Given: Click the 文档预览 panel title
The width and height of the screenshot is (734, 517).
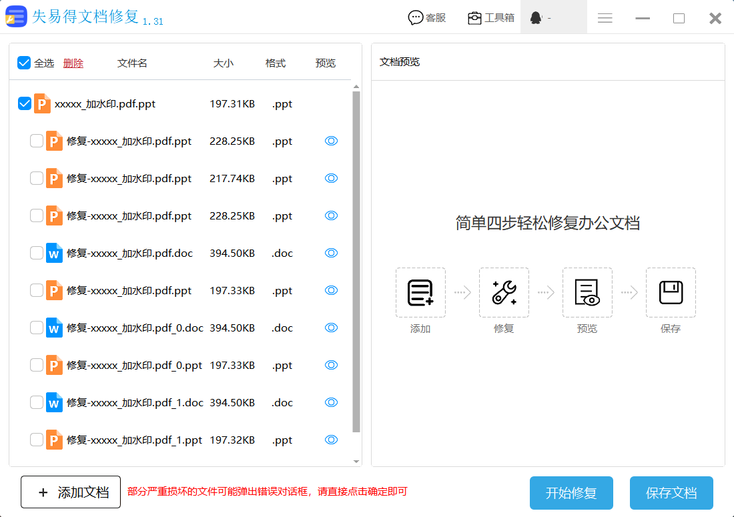Looking at the screenshot, I should [x=399, y=62].
